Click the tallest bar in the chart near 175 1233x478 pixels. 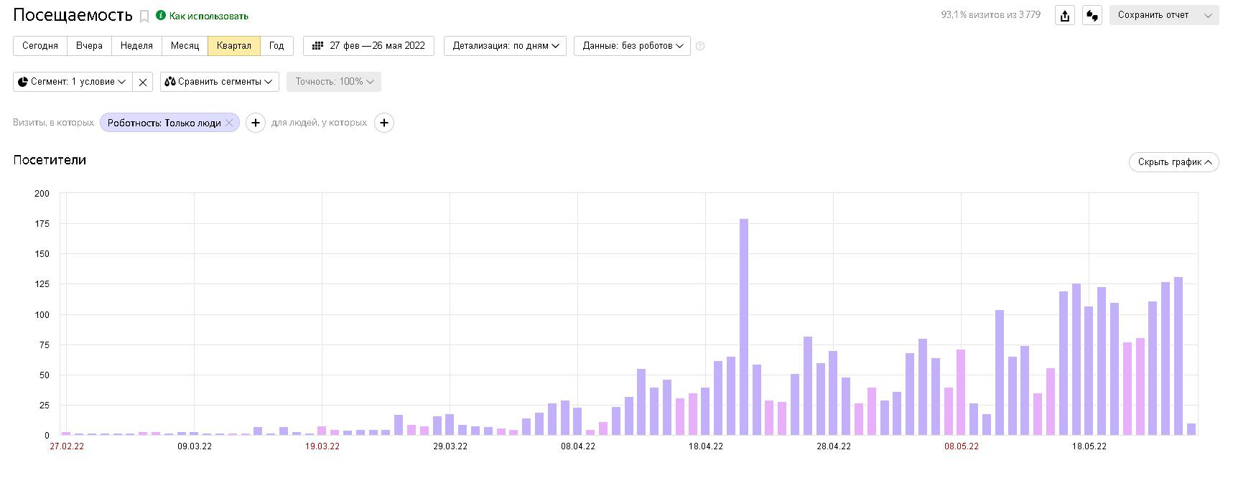(x=744, y=327)
